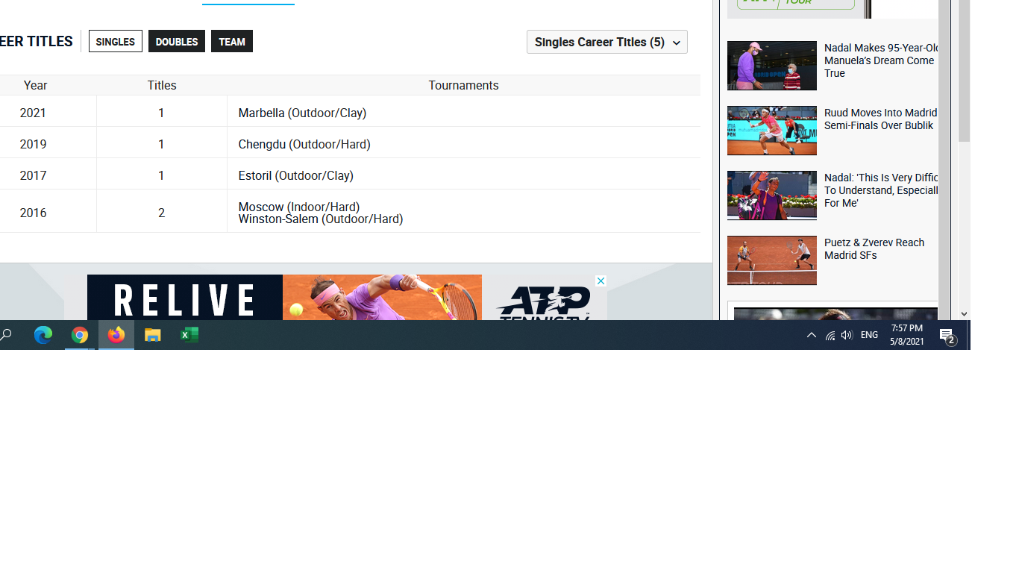Change input language via ENG indicator
Image resolution: width=1019 pixels, height=573 pixels.
868,334
